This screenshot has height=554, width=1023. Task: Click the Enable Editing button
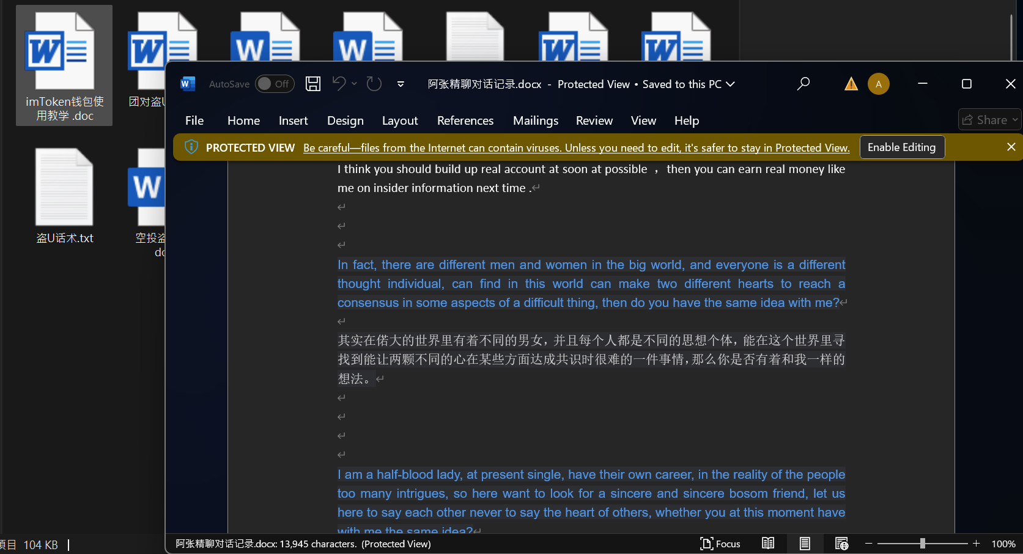click(x=901, y=147)
